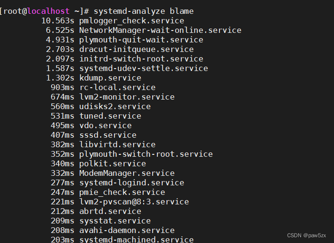Select the NetworkManager-wait-online.service entry
The width and height of the screenshot is (334, 243).
[160, 30]
